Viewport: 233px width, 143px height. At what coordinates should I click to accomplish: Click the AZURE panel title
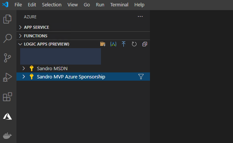click(x=30, y=17)
